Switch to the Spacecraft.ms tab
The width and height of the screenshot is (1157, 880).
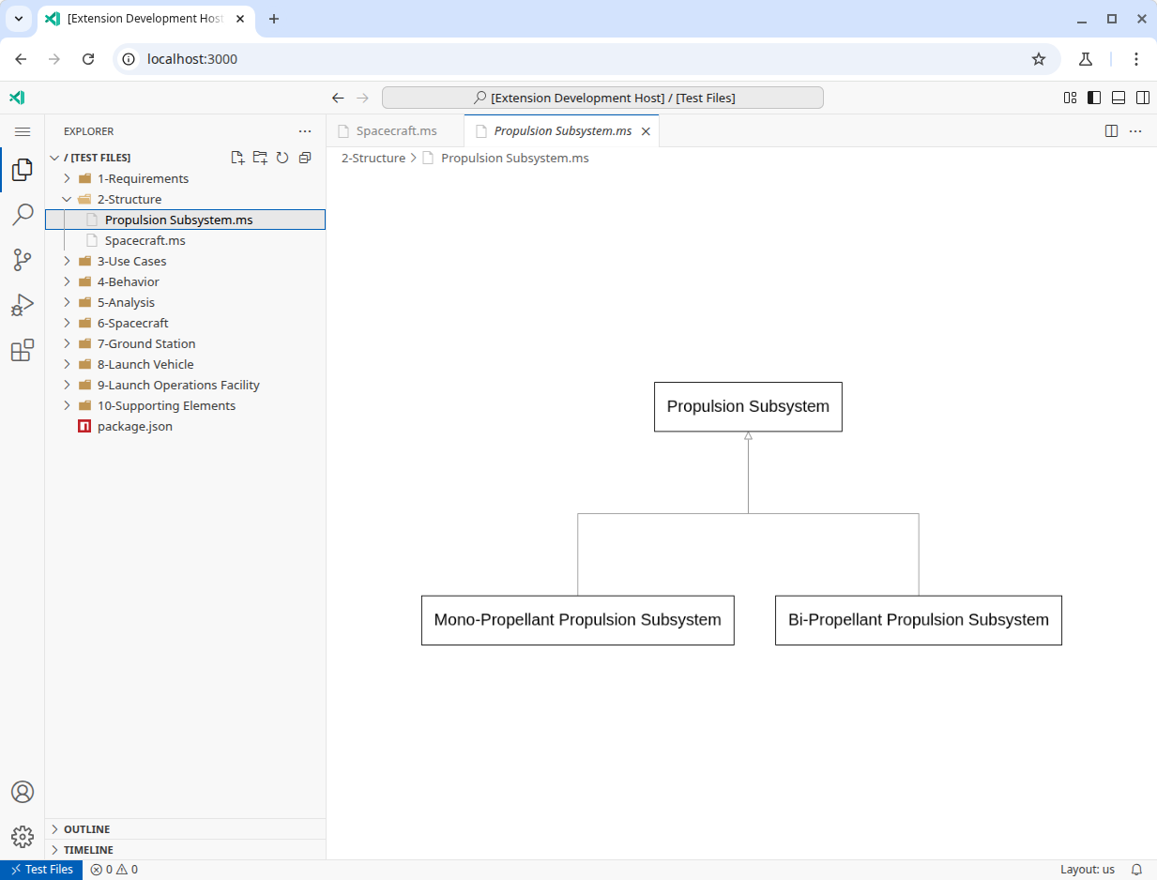click(x=396, y=130)
